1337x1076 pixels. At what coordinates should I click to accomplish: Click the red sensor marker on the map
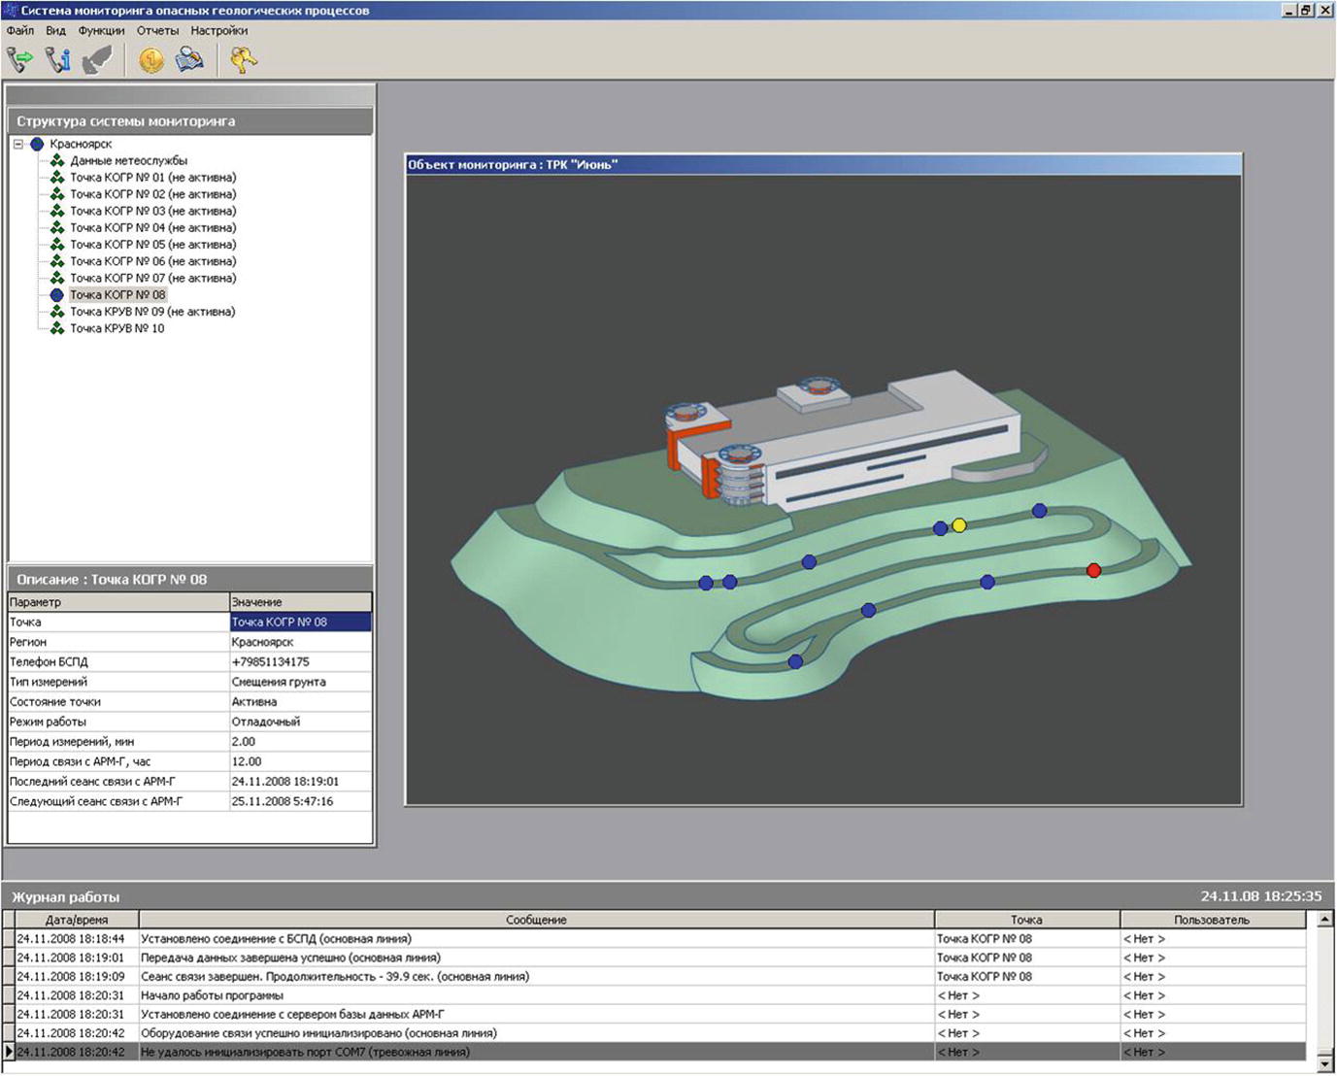coord(1093,570)
